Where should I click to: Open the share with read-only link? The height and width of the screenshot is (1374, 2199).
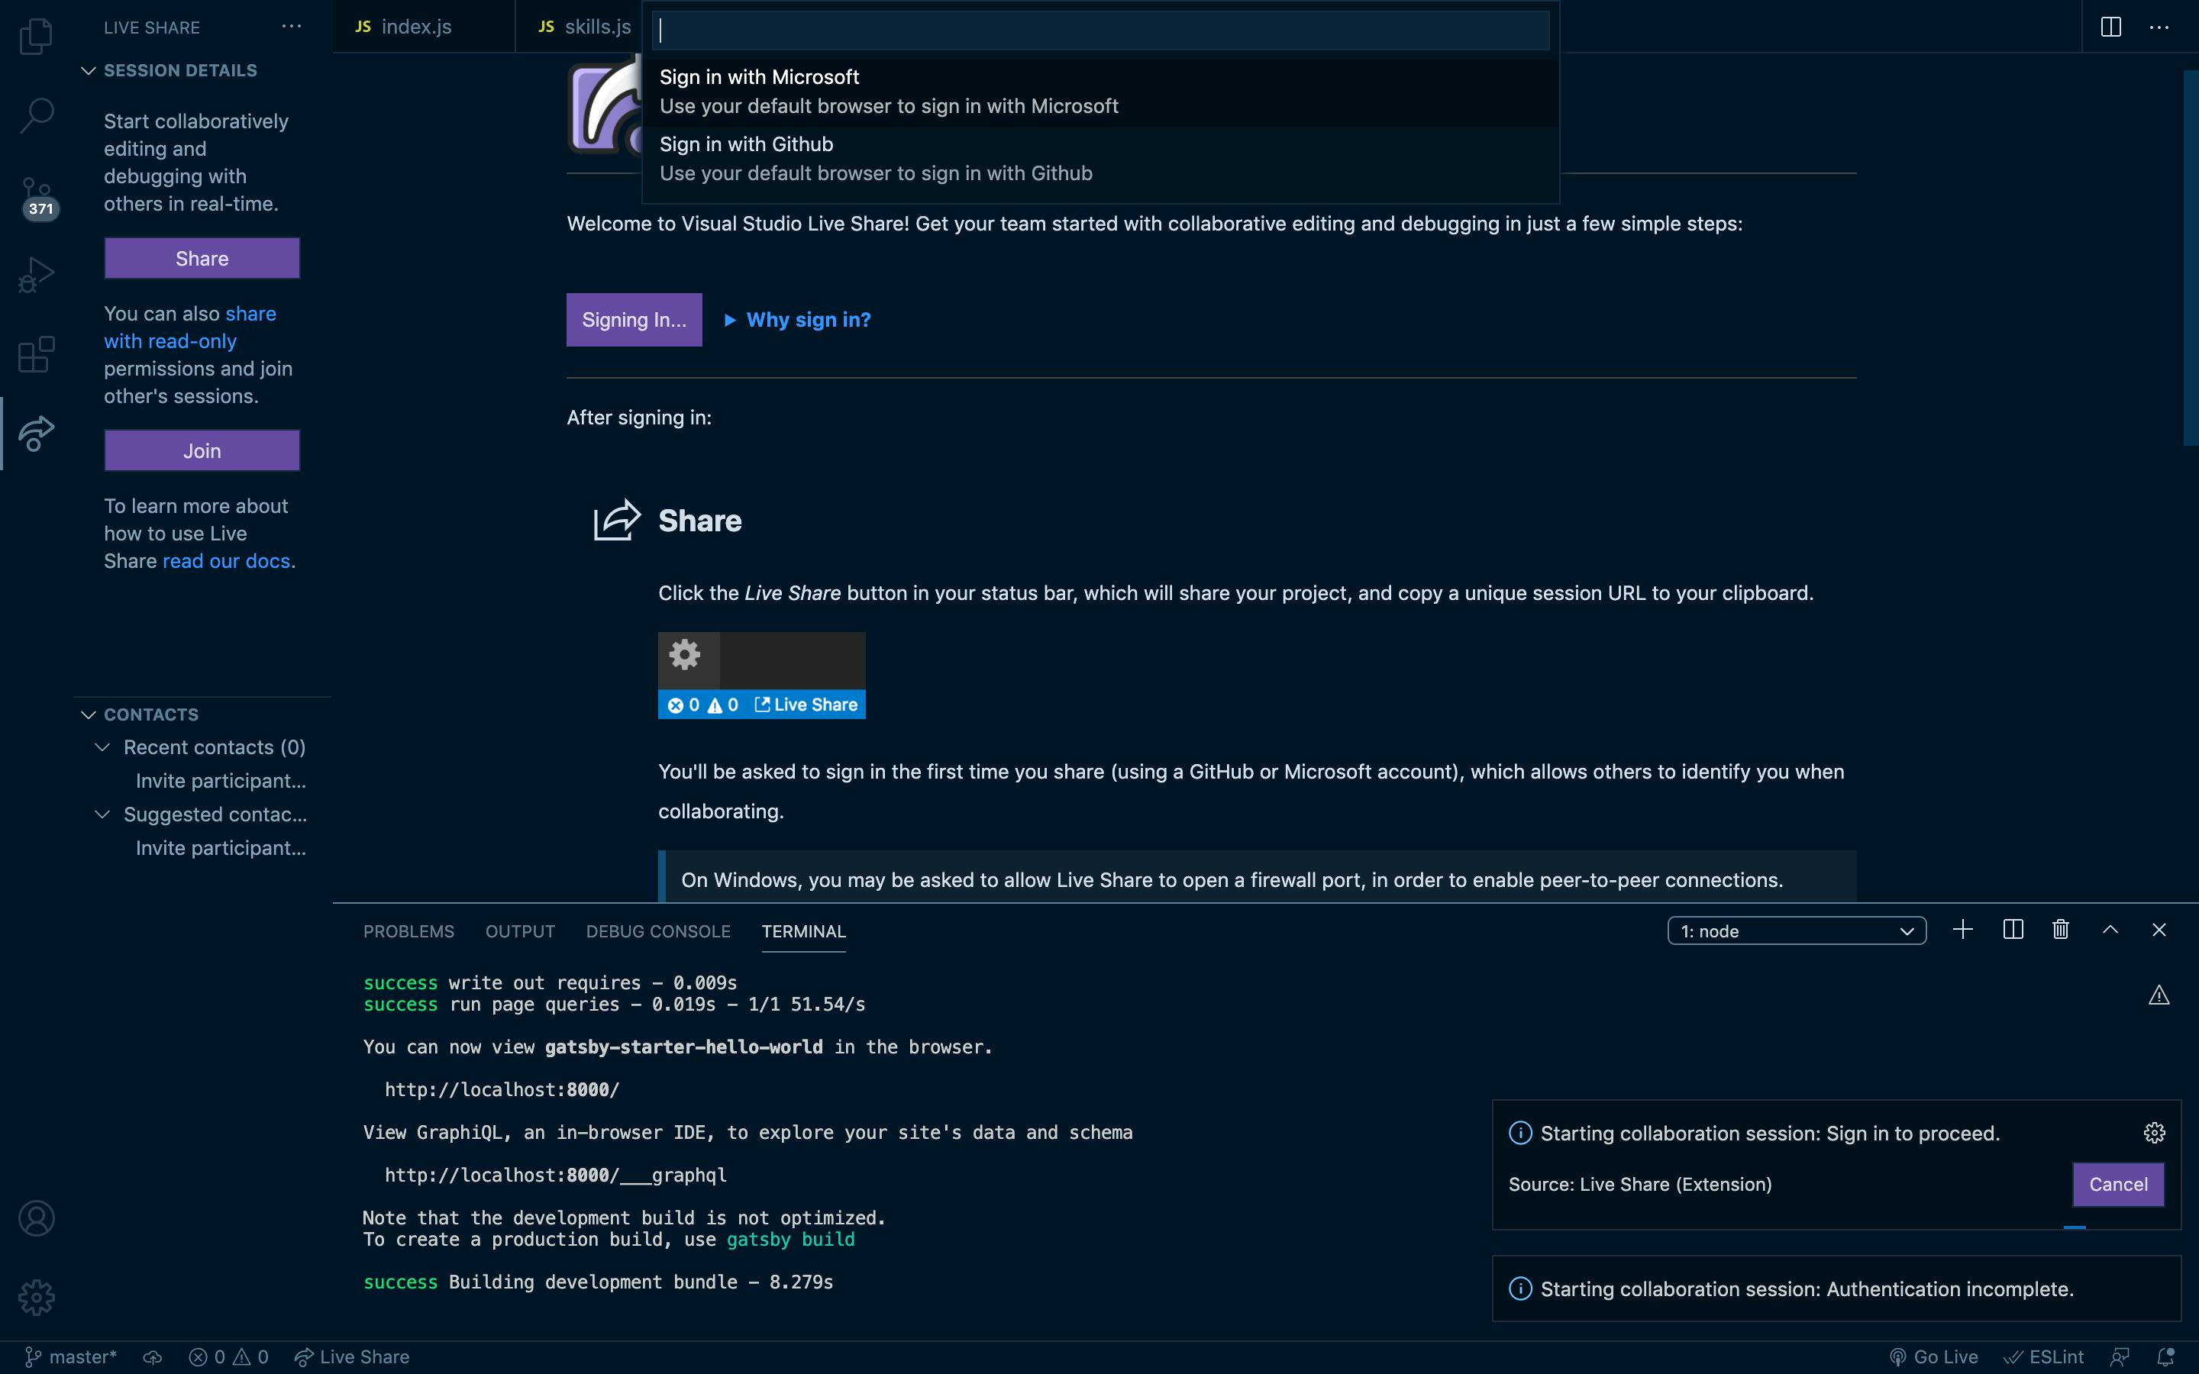[x=190, y=327]
